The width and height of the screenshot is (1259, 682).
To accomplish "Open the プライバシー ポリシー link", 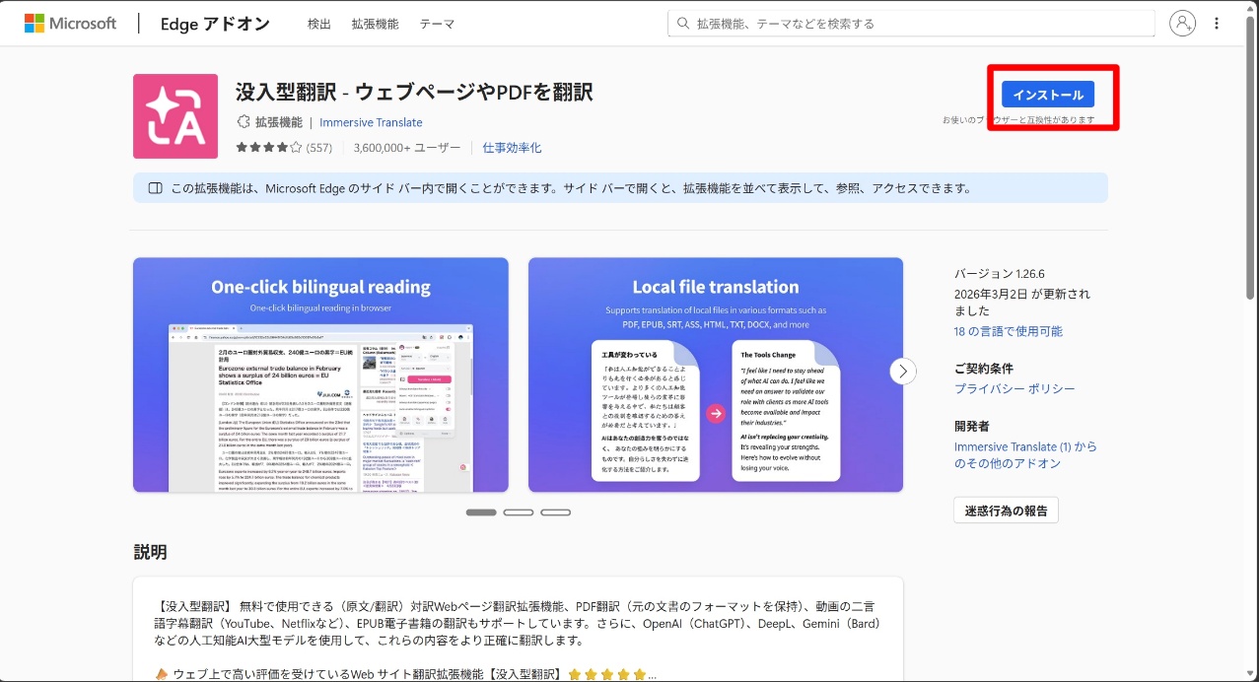I will coord(1014,388).
